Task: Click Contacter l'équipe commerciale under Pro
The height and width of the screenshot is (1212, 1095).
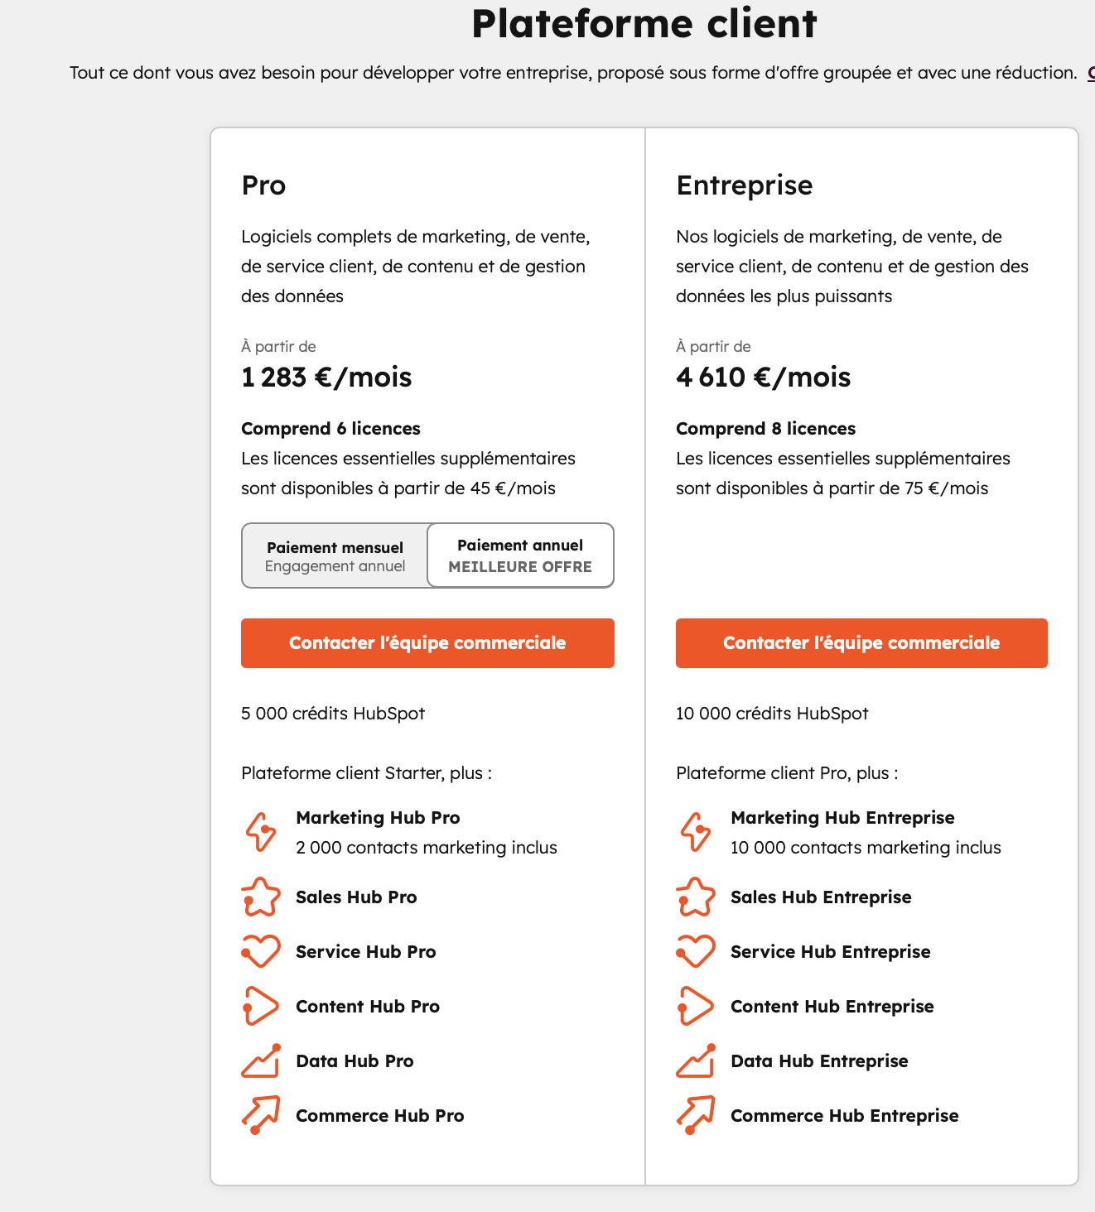Action: tap(427, 643)
